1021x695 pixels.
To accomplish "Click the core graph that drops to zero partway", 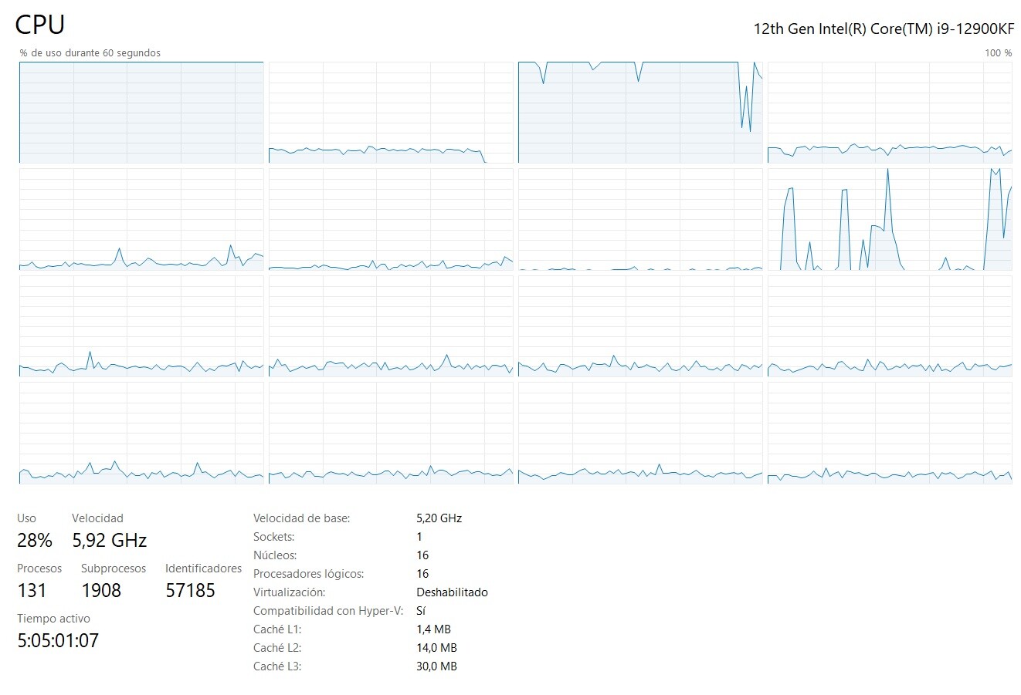I will [391, 113].
